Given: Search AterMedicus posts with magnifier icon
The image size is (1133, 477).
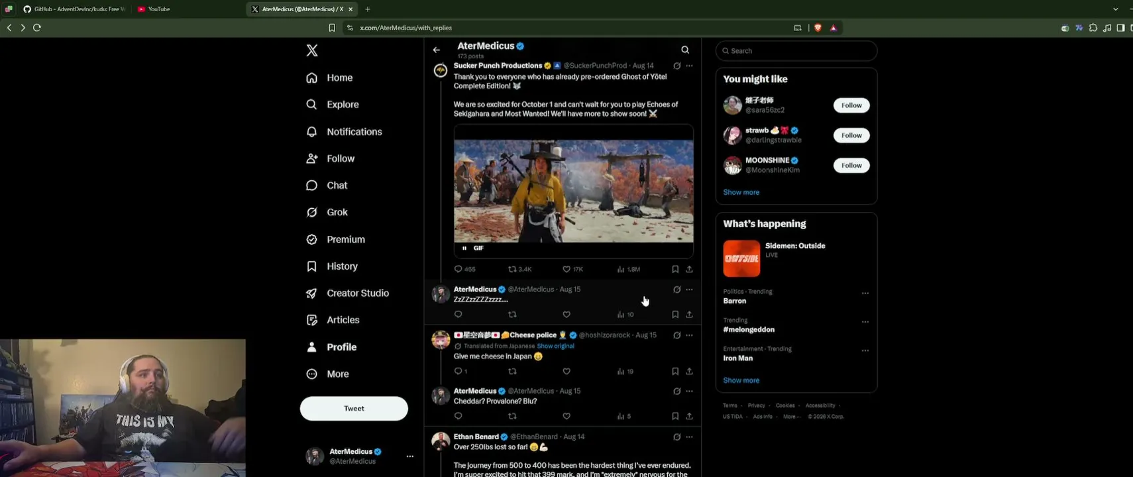Looking at the screenshot, I should pyautogui.click(x=685, y=50).
